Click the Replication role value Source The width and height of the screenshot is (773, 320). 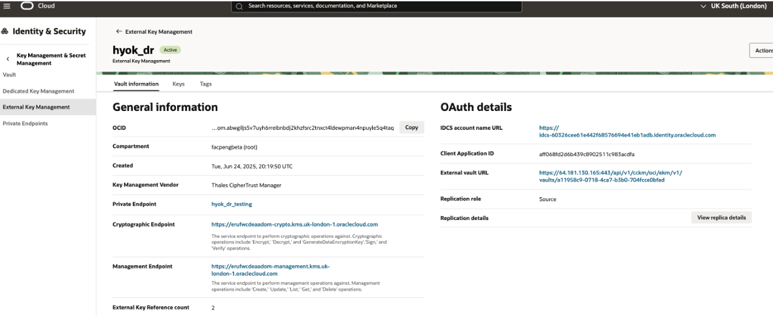coord(547,199)
